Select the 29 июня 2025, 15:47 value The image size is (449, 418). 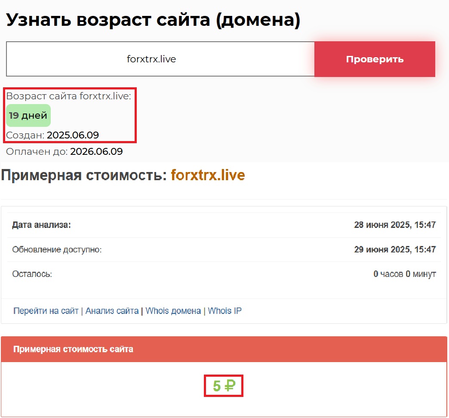point(394,249)
